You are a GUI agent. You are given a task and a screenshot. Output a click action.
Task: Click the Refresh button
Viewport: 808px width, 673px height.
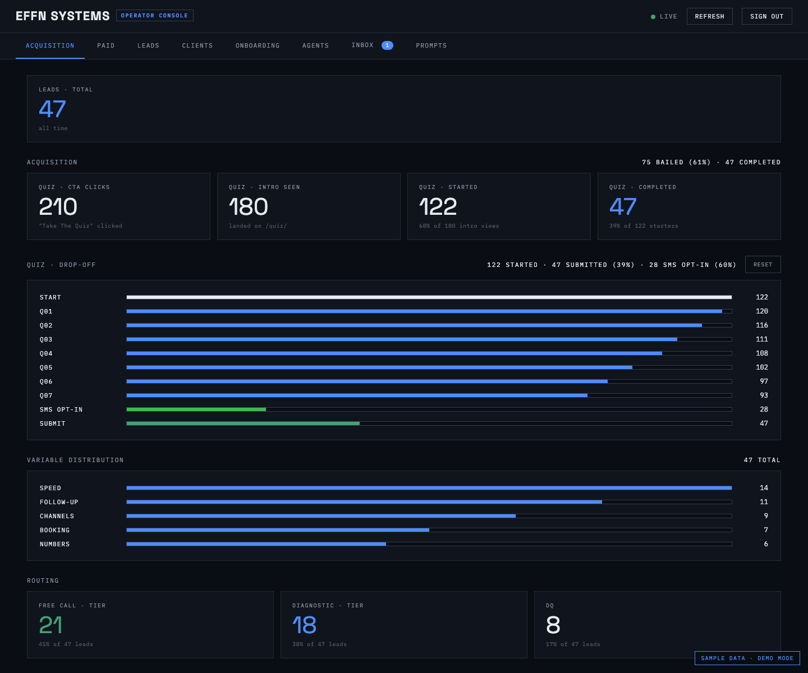(710, 16)
